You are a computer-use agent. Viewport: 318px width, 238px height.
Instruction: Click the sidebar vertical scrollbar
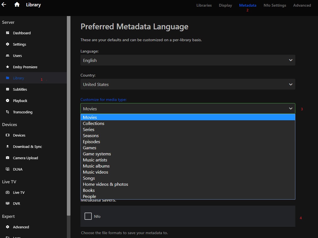69,111
